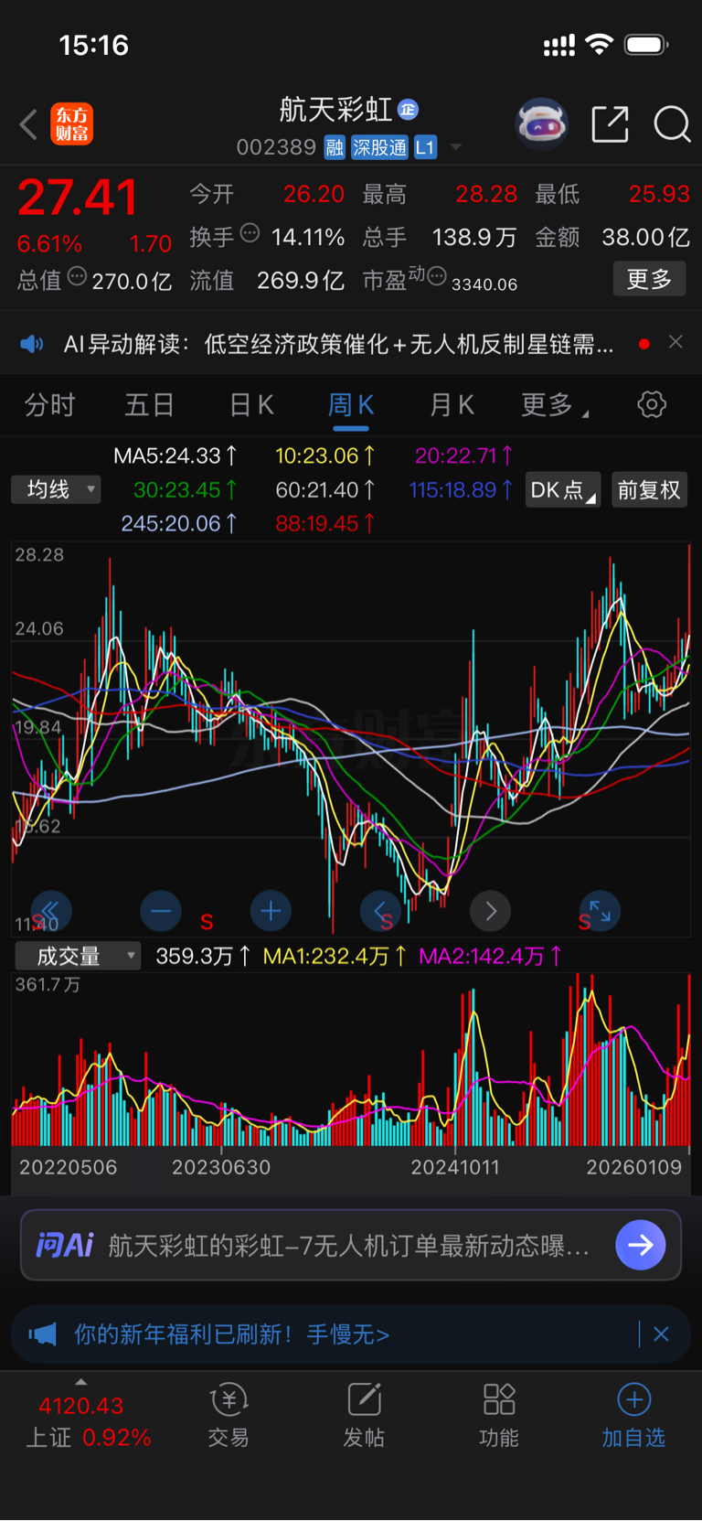The image size is (702, 1521).
Task: Tap the AI alert speaker icon
Action: pyautogui.click(x=32, y=344)
